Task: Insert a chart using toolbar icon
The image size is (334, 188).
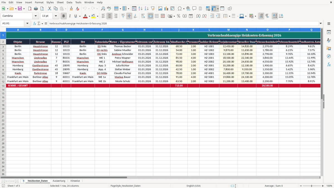Action: [166, 9]
